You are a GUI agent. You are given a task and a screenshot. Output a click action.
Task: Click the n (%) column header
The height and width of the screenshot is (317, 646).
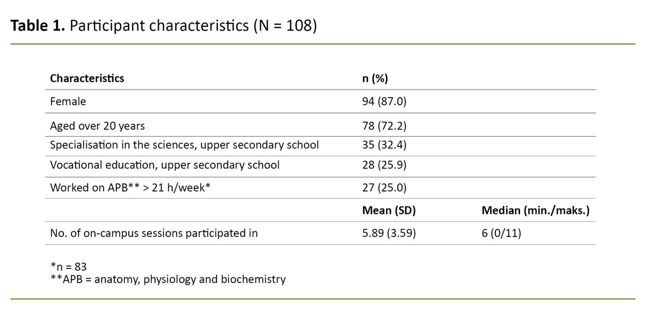pos(375,78)
